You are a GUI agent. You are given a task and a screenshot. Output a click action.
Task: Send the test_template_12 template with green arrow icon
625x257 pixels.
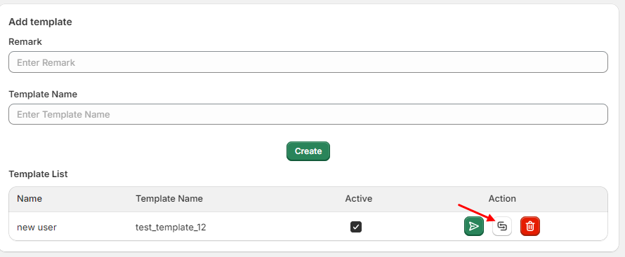coord(474,226)
